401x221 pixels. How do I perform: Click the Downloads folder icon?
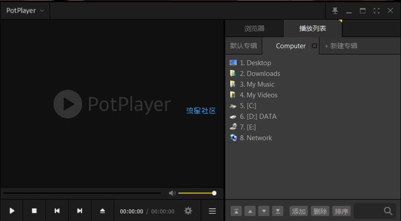(233, 73)
